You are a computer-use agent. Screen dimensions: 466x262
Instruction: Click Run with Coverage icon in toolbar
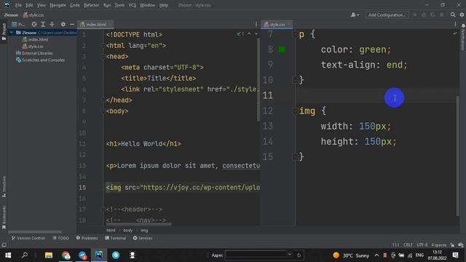point(433,15)
